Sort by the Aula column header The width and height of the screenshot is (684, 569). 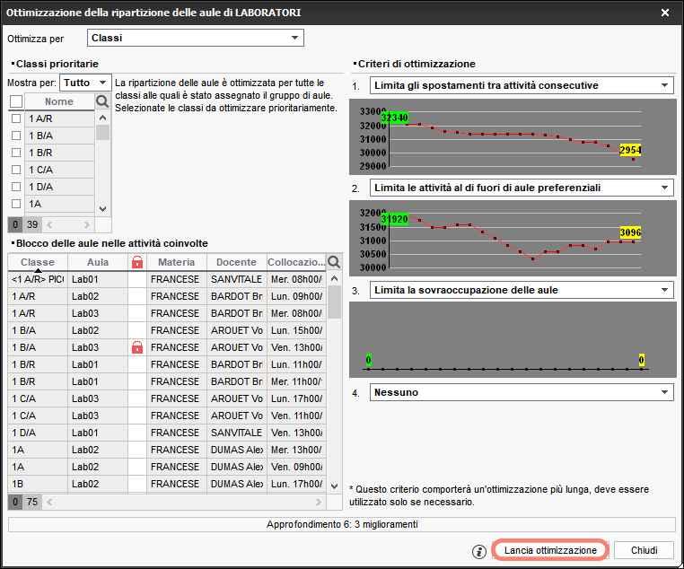98,262
